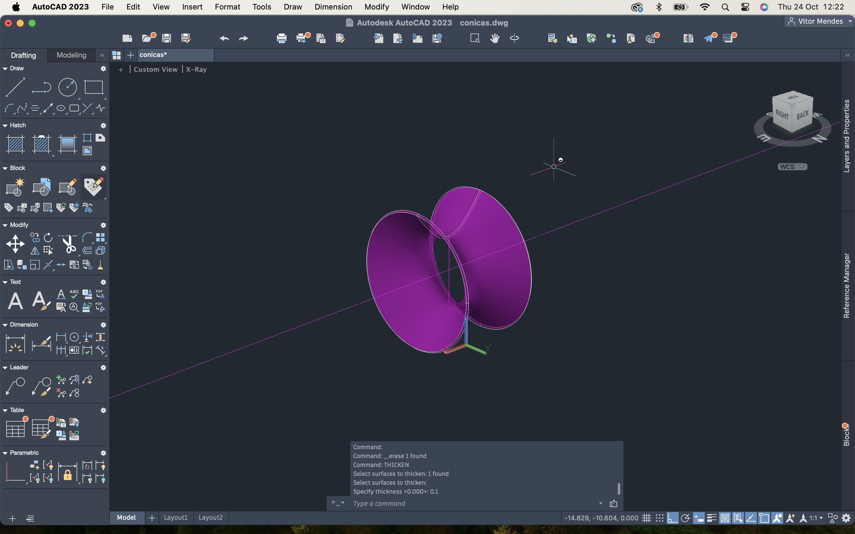Collapse the Text panel section
Viewport: 855px width, 534px height.
pyautogui.click(x=5, y=282)
